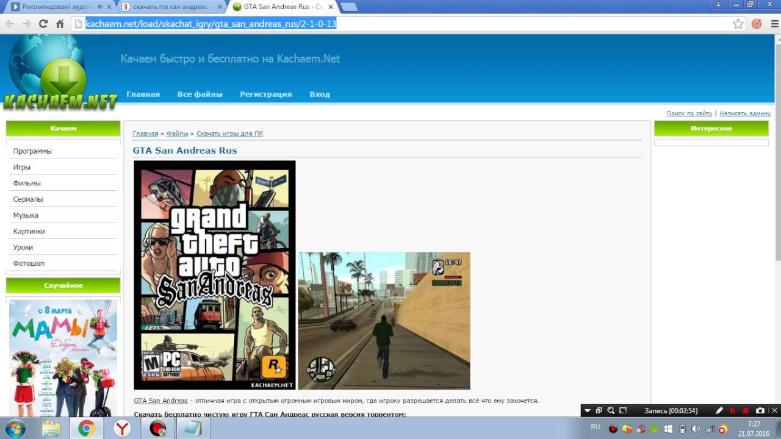Open the Chrome menu icon
The image size is (781, 439).
pos(774,24)
